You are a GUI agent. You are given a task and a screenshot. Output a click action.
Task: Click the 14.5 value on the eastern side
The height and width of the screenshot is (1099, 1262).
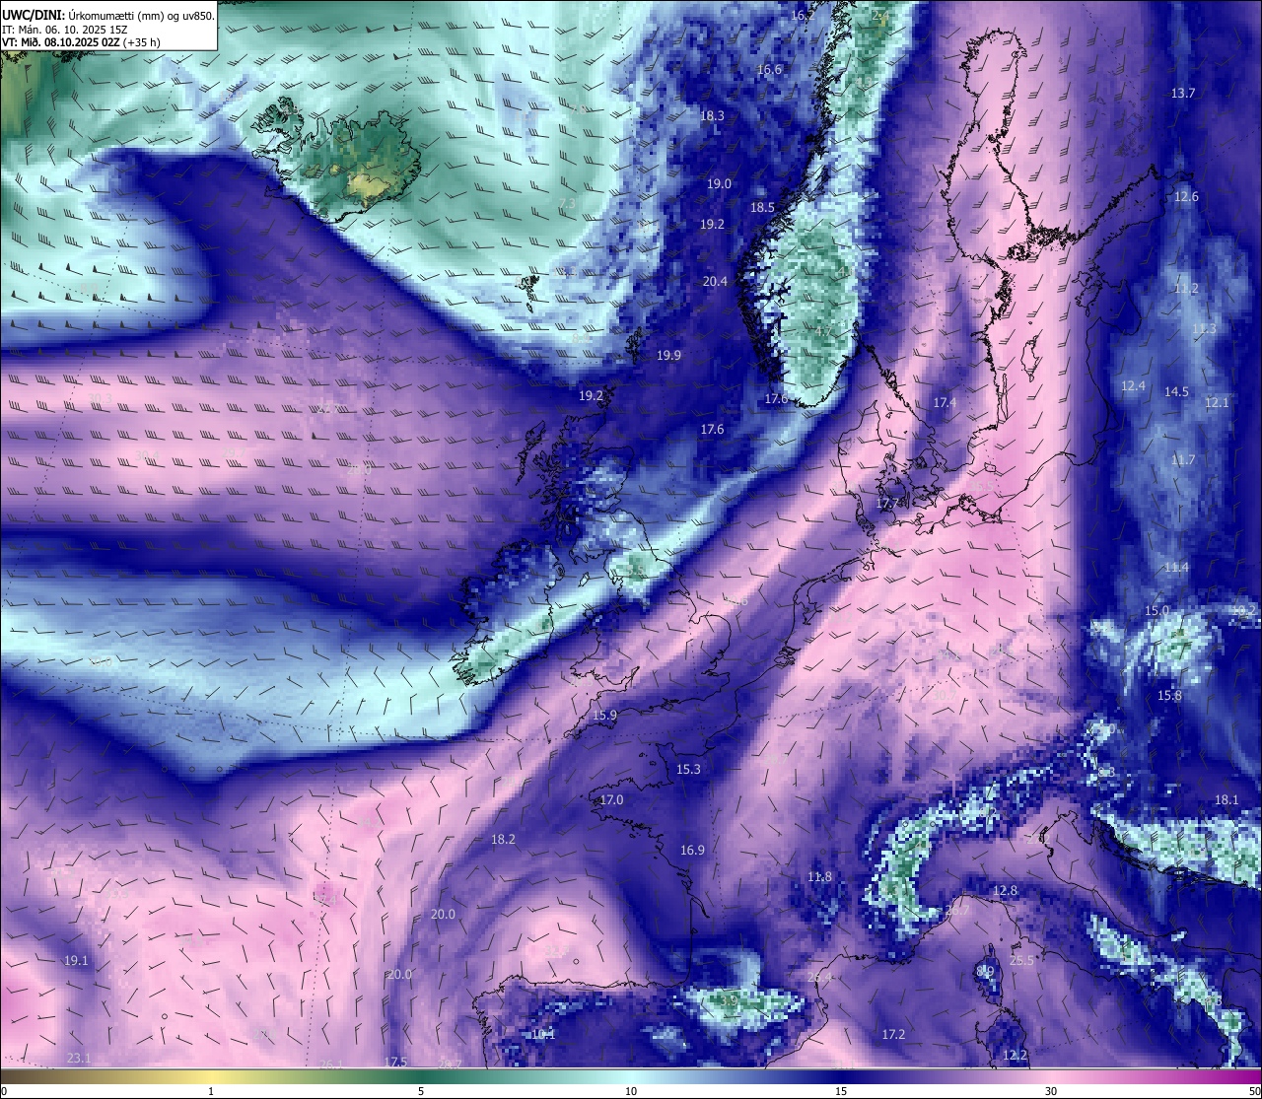click(x=1176, y=391)
